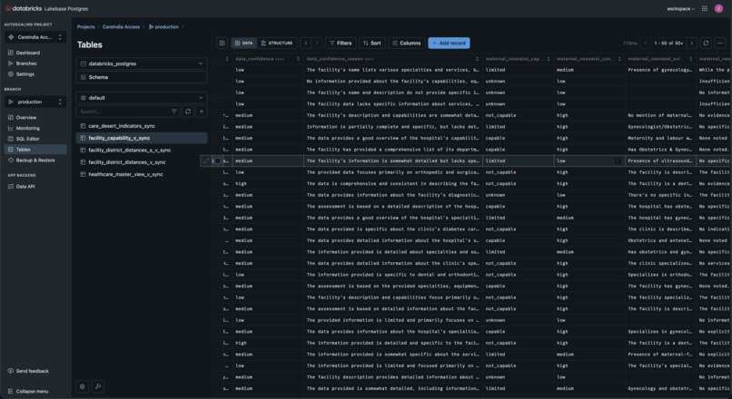Open the CareIndia Access project selector
The width and height of the screenshot is (732, 399).
[35, 37]
